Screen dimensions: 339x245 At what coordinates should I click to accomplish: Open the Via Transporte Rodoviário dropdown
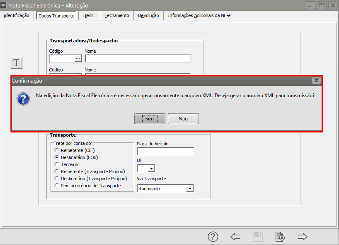coord(190,189)
